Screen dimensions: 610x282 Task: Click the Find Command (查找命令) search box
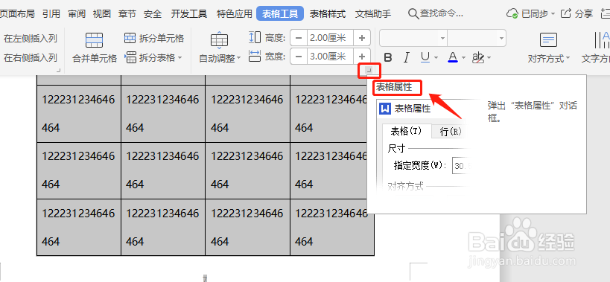436,14
